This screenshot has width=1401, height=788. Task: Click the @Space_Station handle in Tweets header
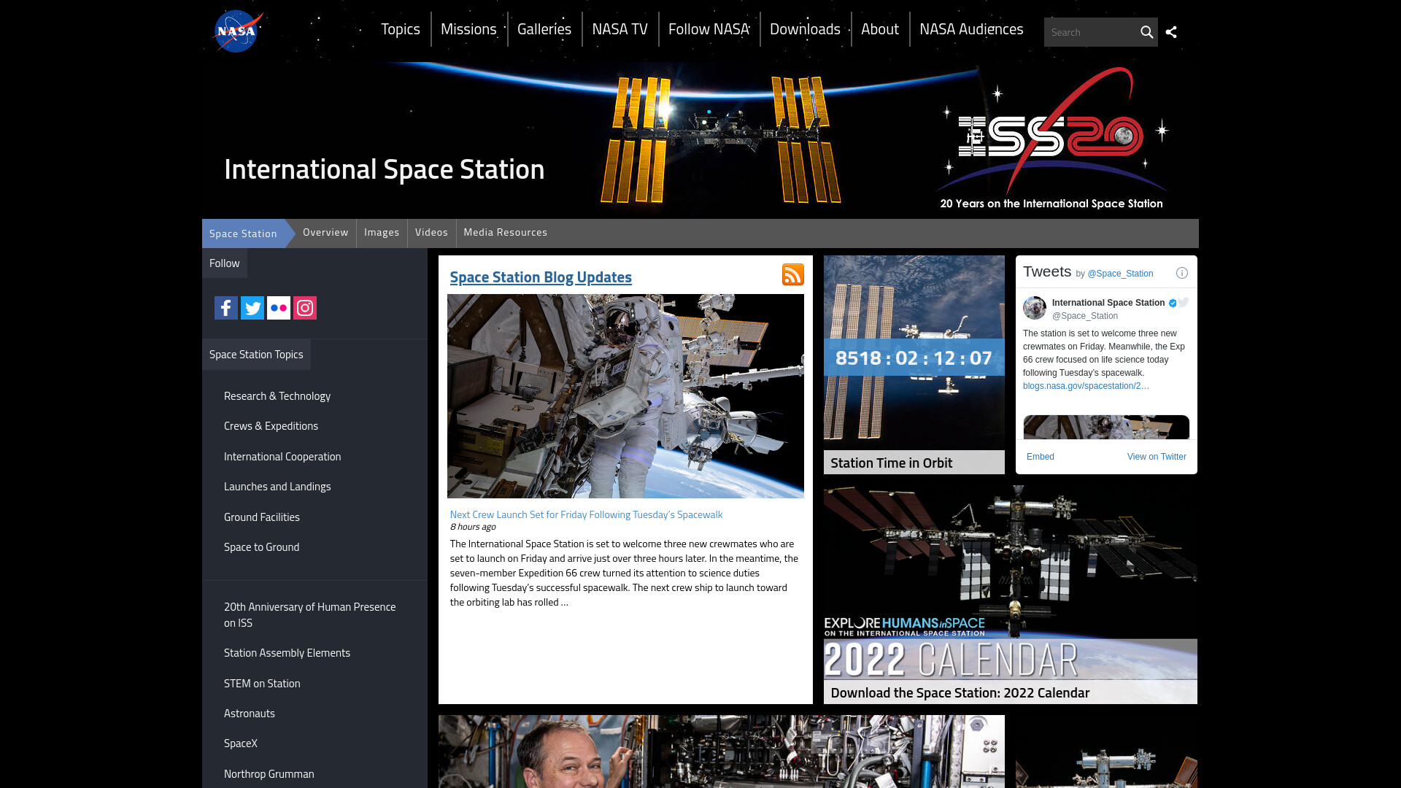point(1120,274)
